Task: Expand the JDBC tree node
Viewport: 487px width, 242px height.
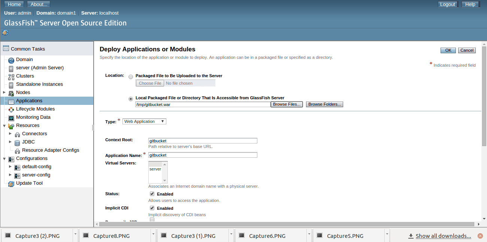Action: pyautogui.click(x=10, y=142)
